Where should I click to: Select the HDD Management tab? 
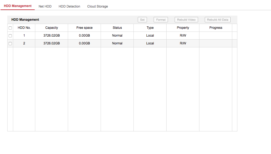click(x=18, y=6)
